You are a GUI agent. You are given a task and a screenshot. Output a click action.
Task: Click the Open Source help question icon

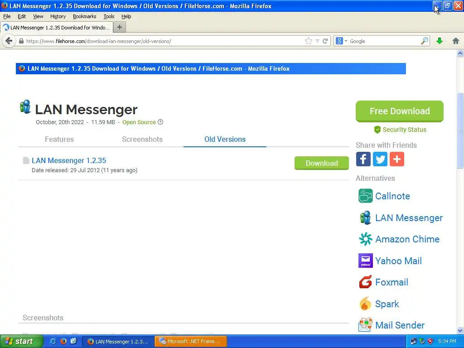160,122
